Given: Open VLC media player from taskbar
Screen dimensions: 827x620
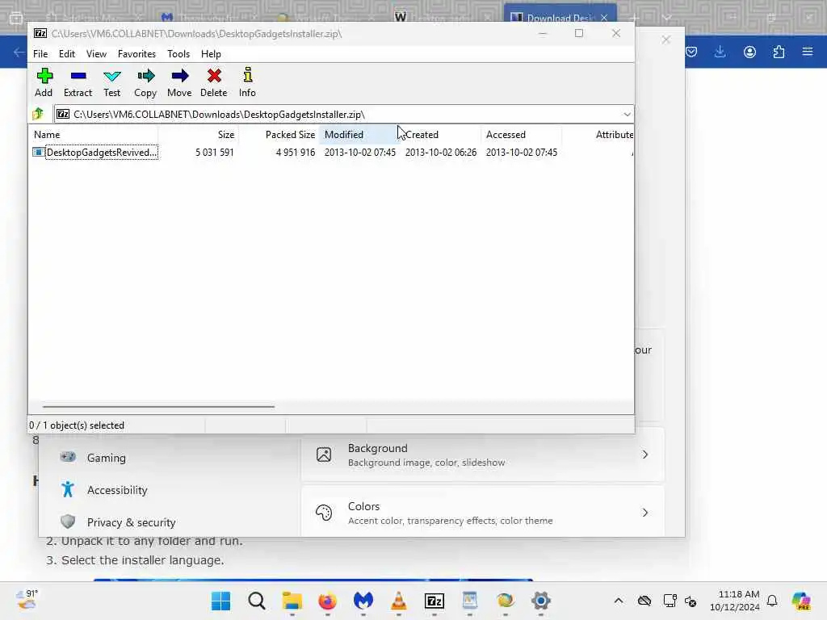Looking at the screenshot, I should click(399, 601).
